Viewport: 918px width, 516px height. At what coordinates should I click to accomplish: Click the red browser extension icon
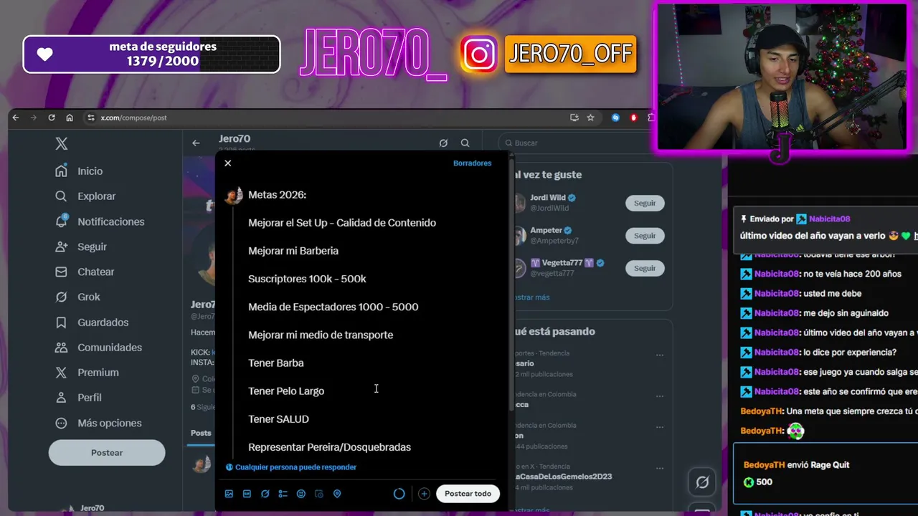(633, 118)
